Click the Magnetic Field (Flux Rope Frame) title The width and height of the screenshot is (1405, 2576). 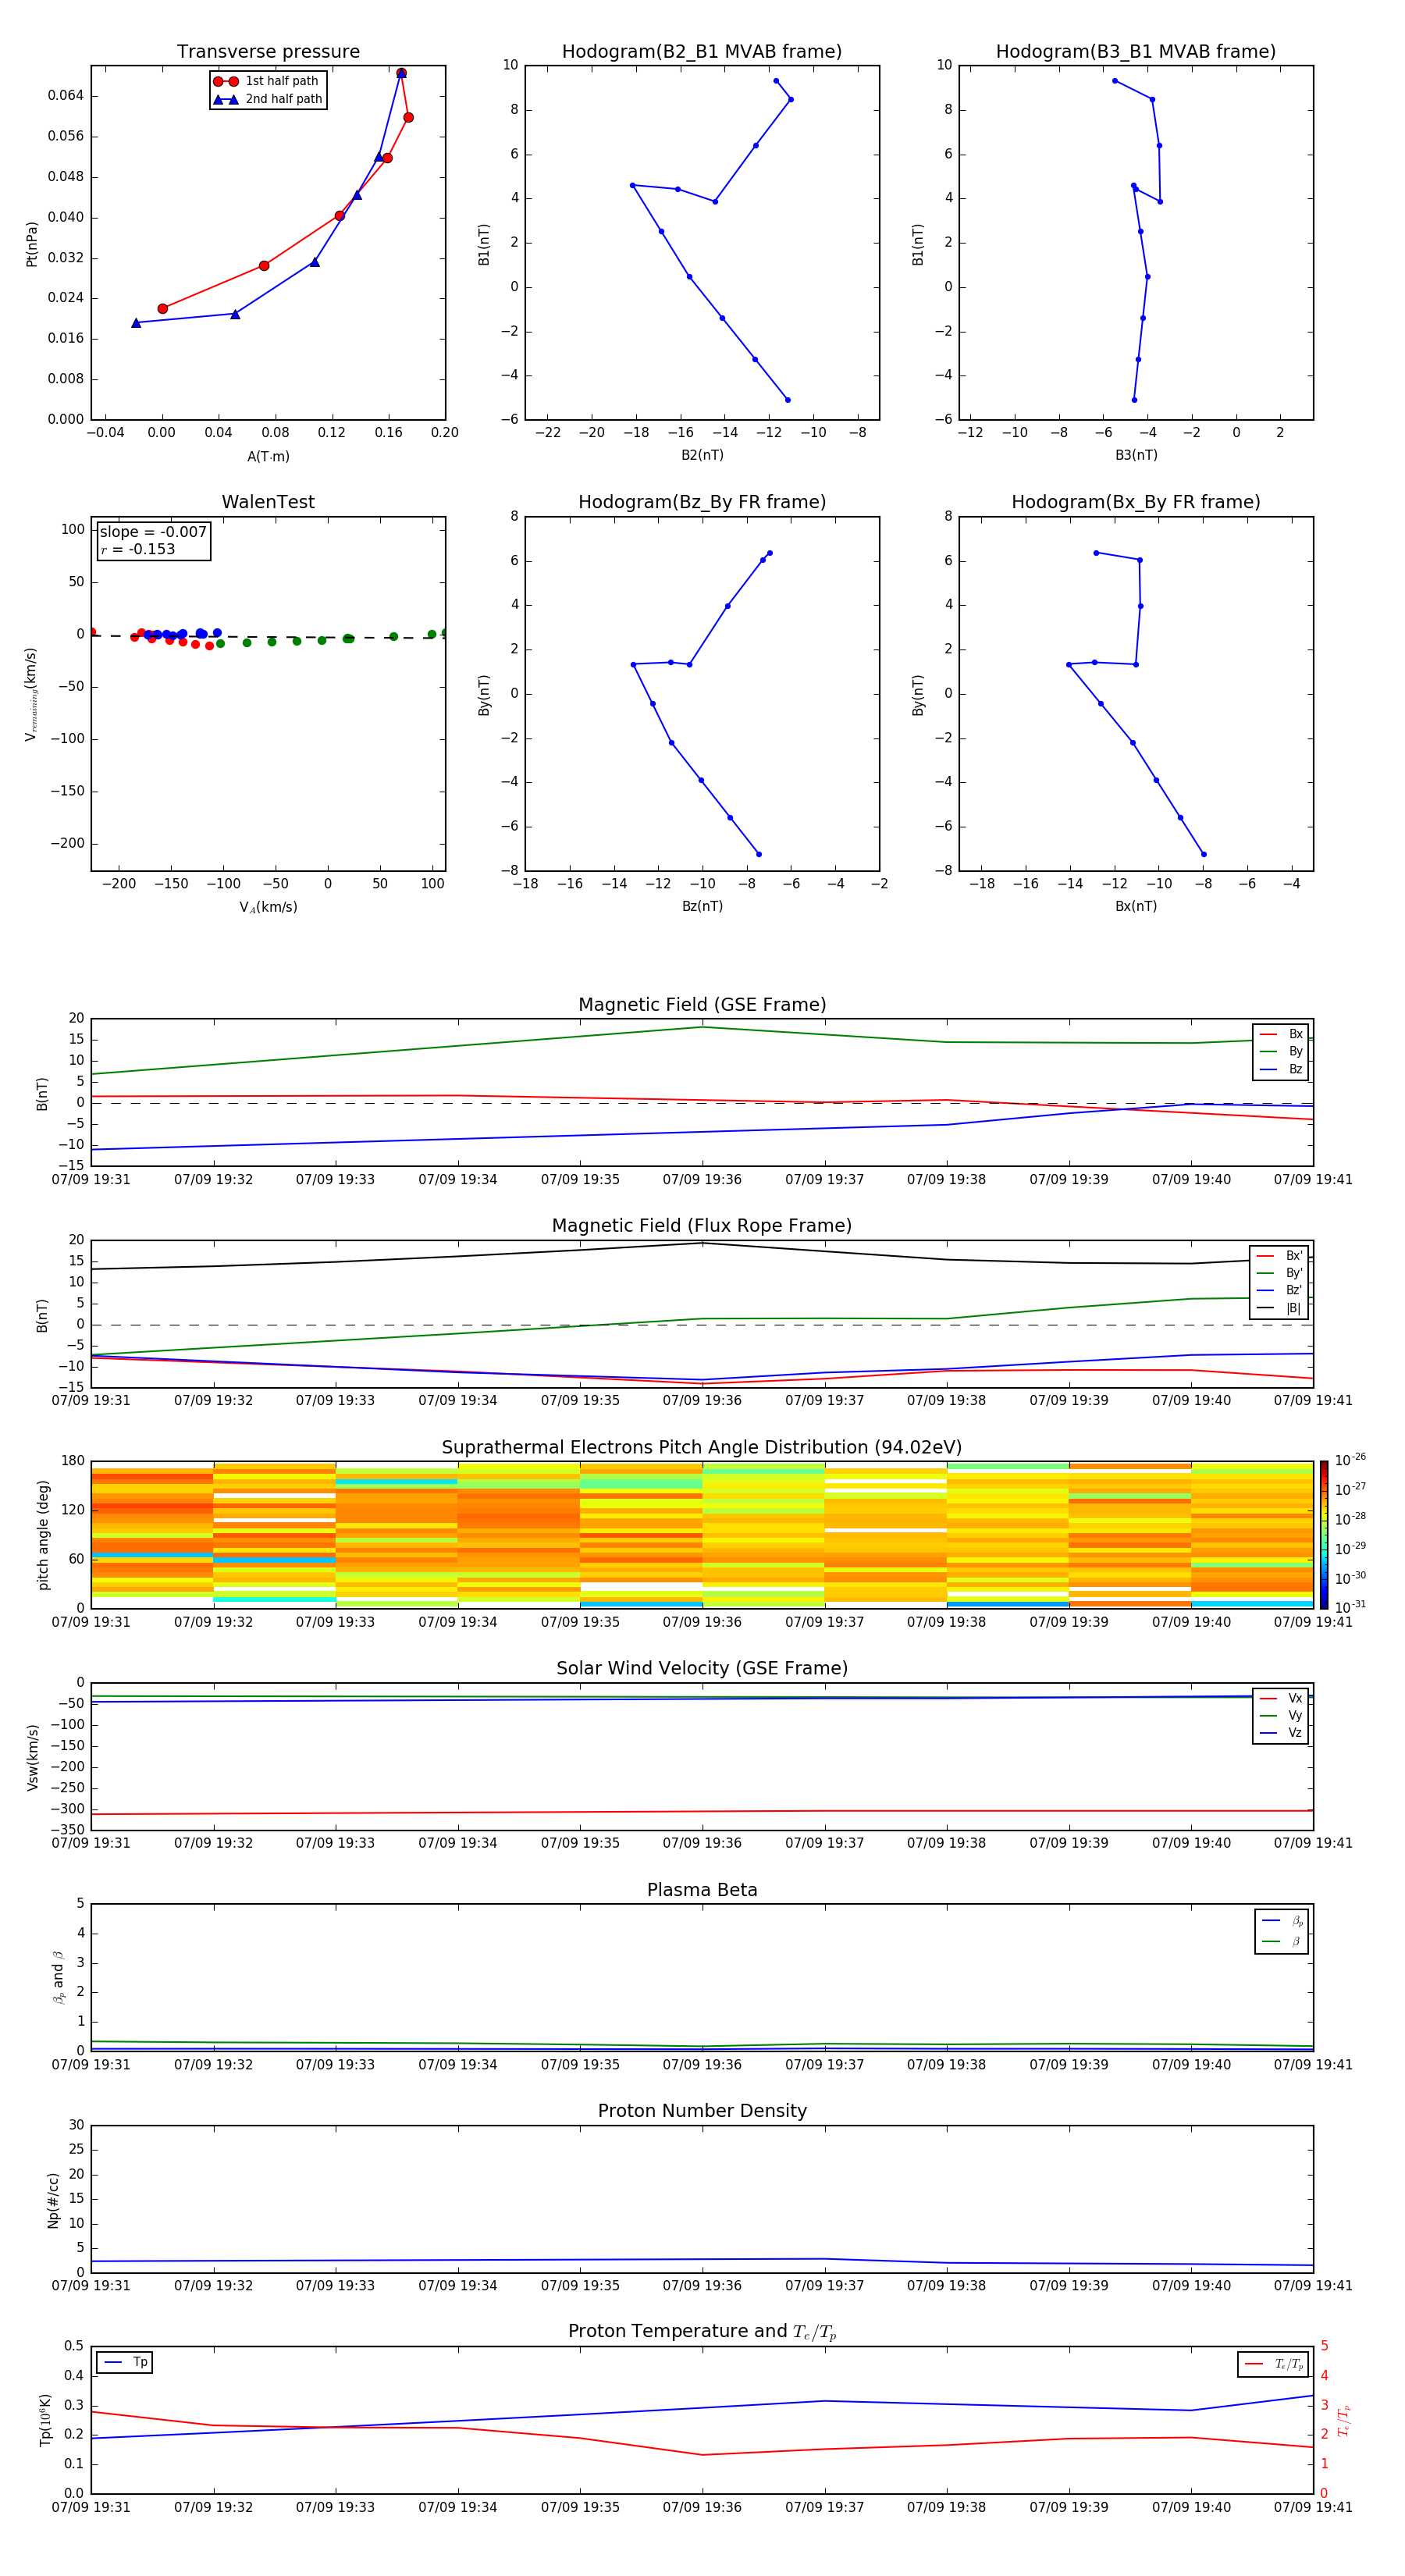click(702, 1226)
